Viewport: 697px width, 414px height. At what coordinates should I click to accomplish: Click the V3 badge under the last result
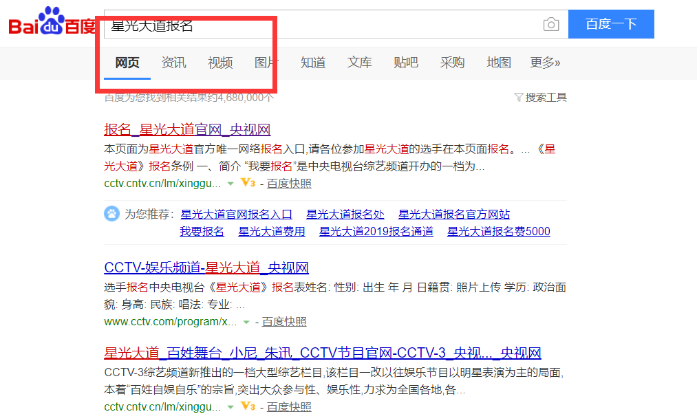pyautogui.click(x=247, y=406)
